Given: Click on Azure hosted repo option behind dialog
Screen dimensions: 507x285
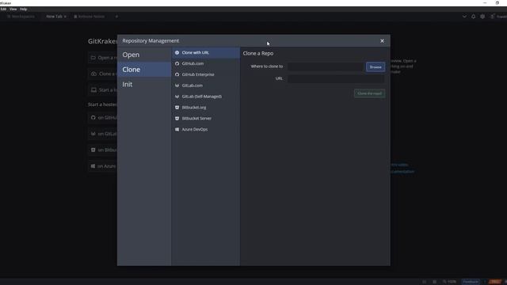Looking at the screenshot, I should coord(103,166).
